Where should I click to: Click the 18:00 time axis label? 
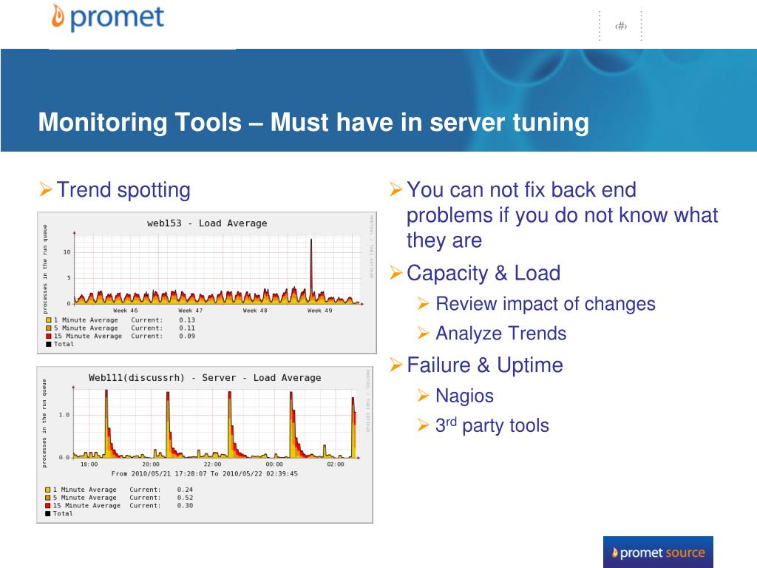pyautogui.click(x=89, y=464)
